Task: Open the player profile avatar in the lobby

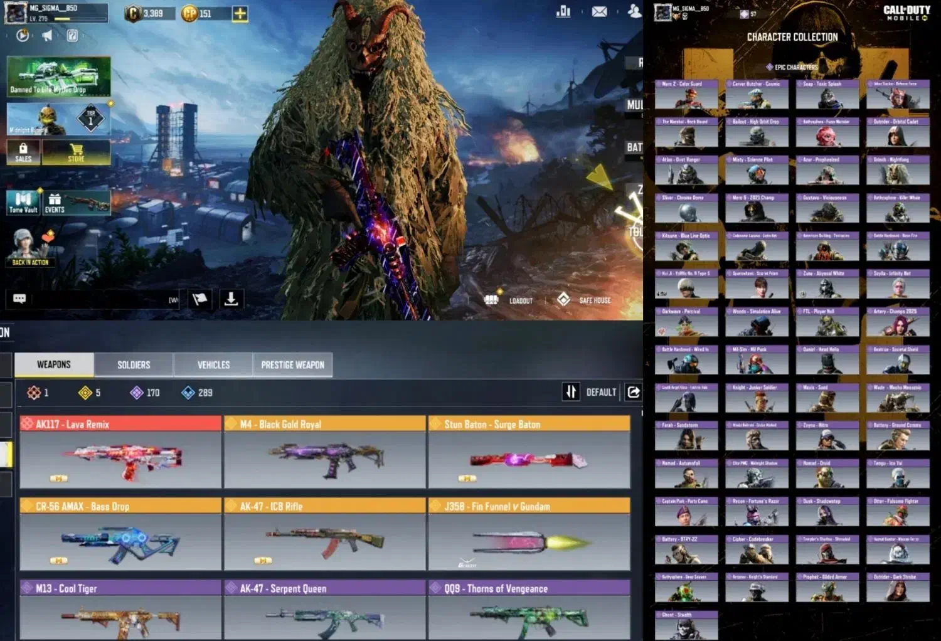Action: click(x=16, y=13)
